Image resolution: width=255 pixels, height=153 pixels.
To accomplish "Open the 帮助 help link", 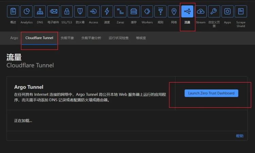I will coord(240,136).
